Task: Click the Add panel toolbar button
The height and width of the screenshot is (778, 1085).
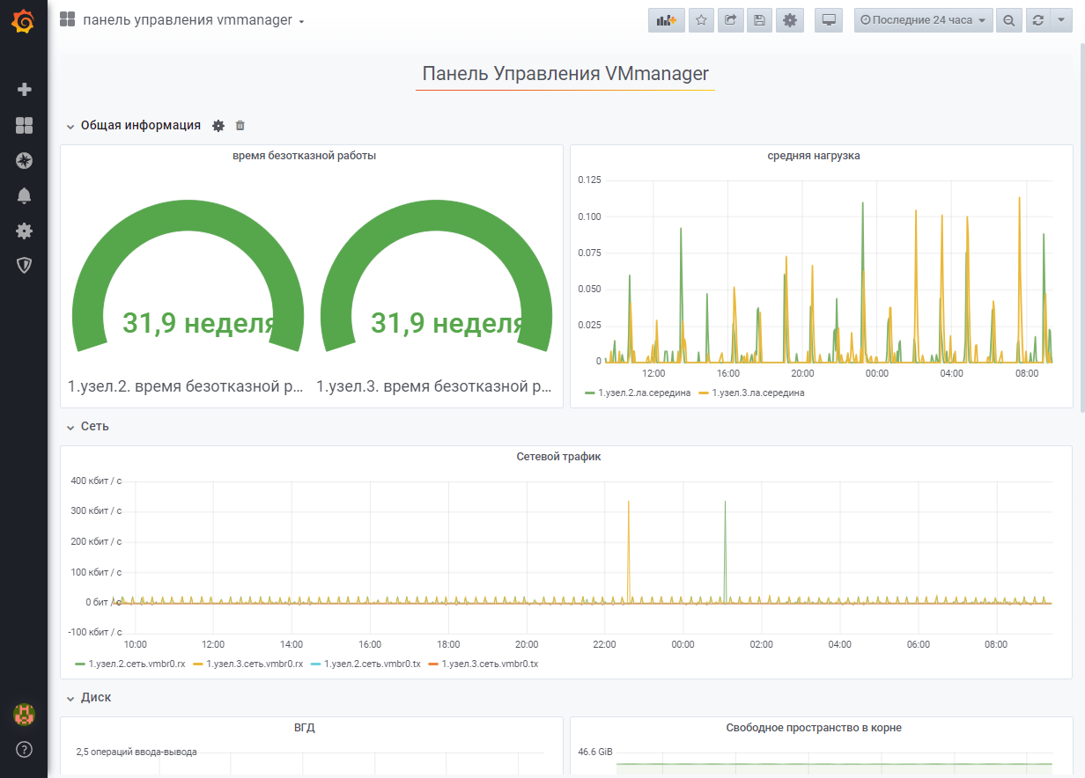Action: (x=666, y=20)
